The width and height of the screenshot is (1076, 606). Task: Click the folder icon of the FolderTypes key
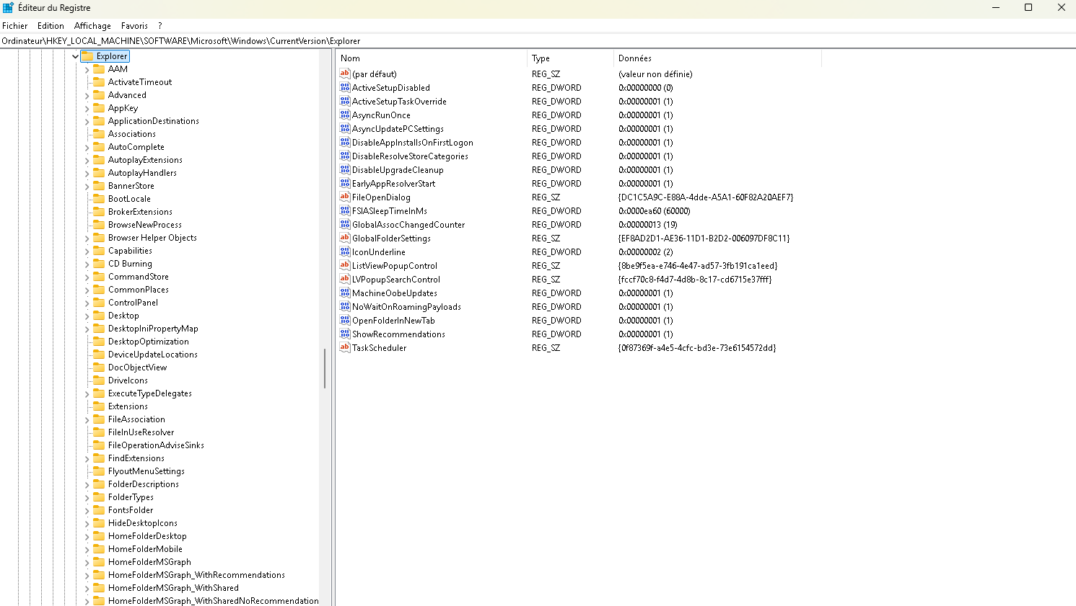(x=99, y=496)
